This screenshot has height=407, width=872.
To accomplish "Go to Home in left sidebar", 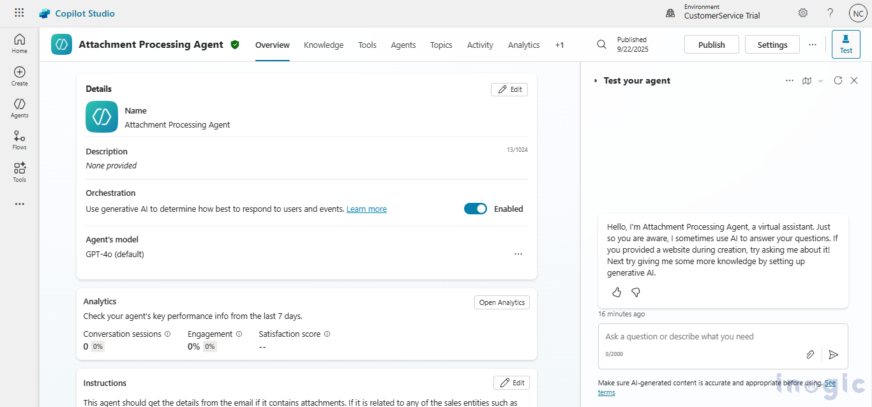I will (20, 43).
